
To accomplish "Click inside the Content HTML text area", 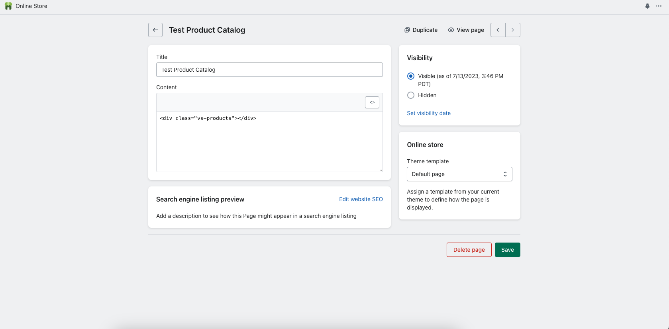I will tap(269, 143).
